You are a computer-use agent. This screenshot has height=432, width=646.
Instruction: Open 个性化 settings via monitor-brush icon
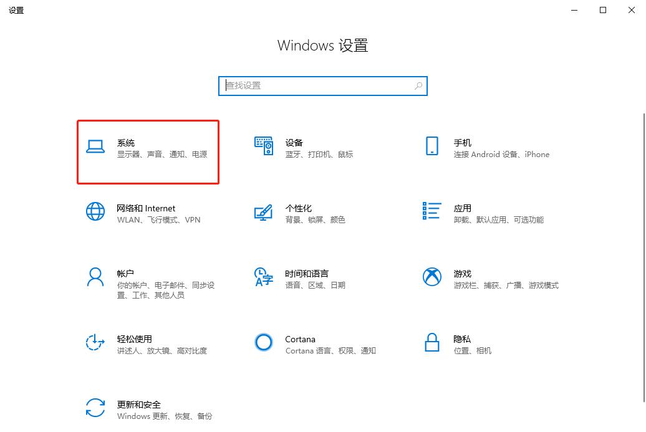pyautogui.click(x=263, y=212)
